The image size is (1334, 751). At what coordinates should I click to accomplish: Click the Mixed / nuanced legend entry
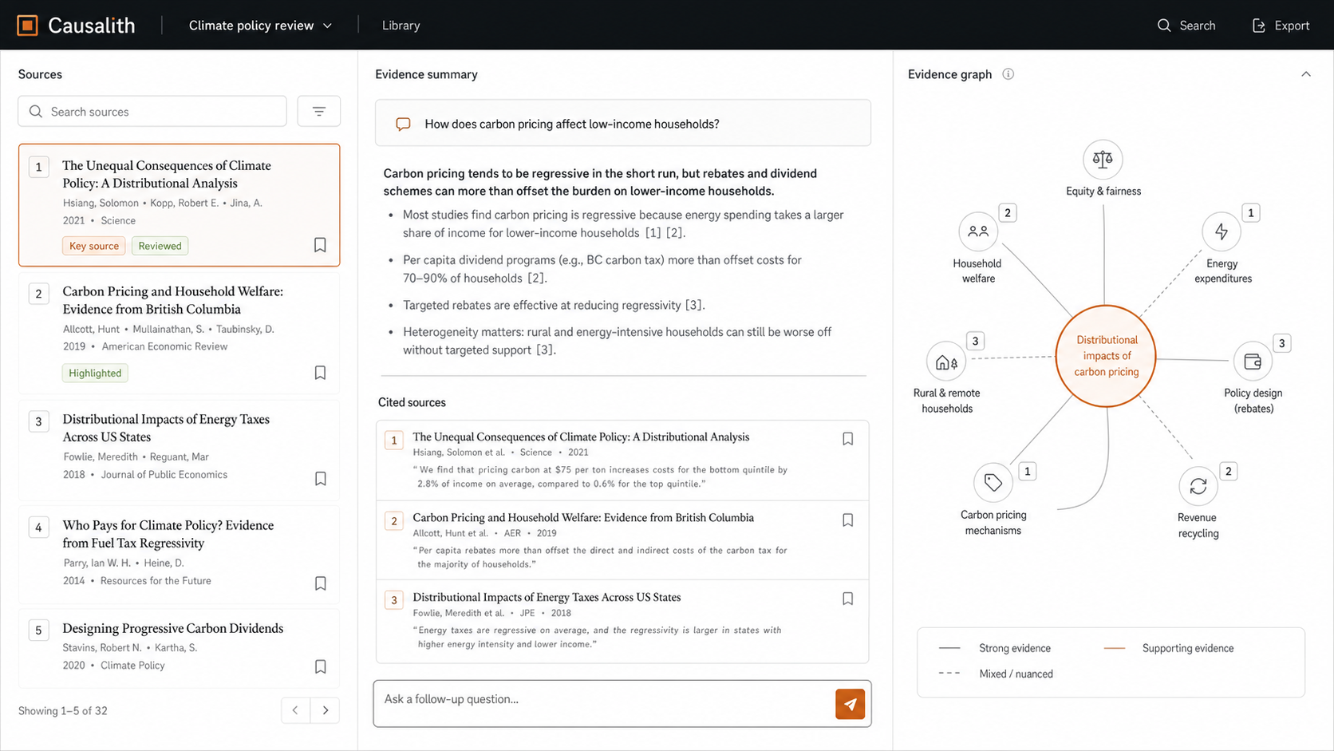tap(996, 674)
